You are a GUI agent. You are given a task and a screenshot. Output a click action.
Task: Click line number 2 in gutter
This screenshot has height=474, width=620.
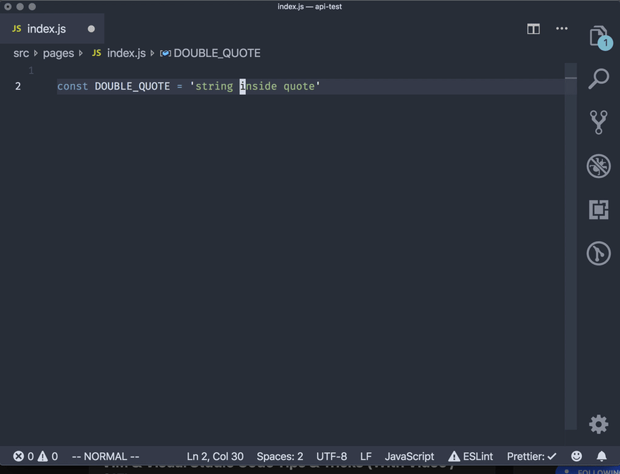[x=18, y=86]
